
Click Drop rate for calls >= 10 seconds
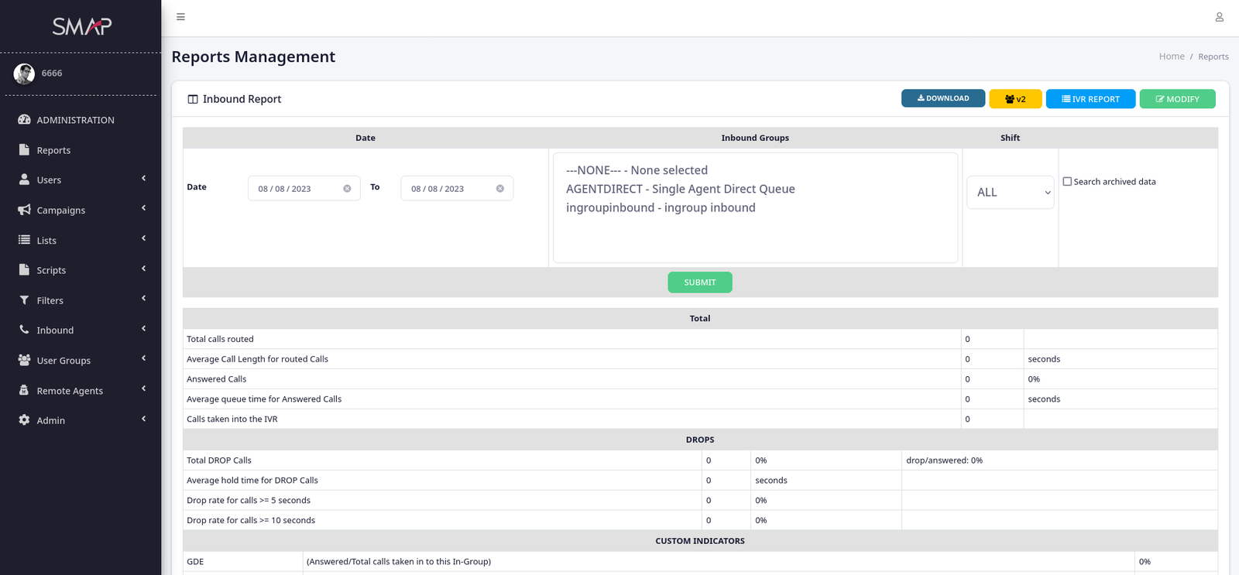(x=251, y=521)
